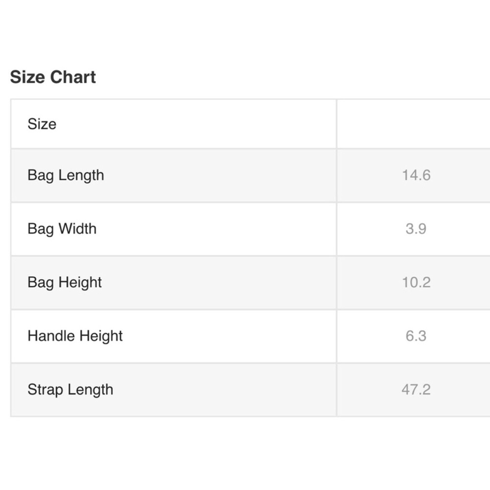Screen dimensions: 490x490
Task: Click the 3.9 value
Action: click(x=416, y=229)
